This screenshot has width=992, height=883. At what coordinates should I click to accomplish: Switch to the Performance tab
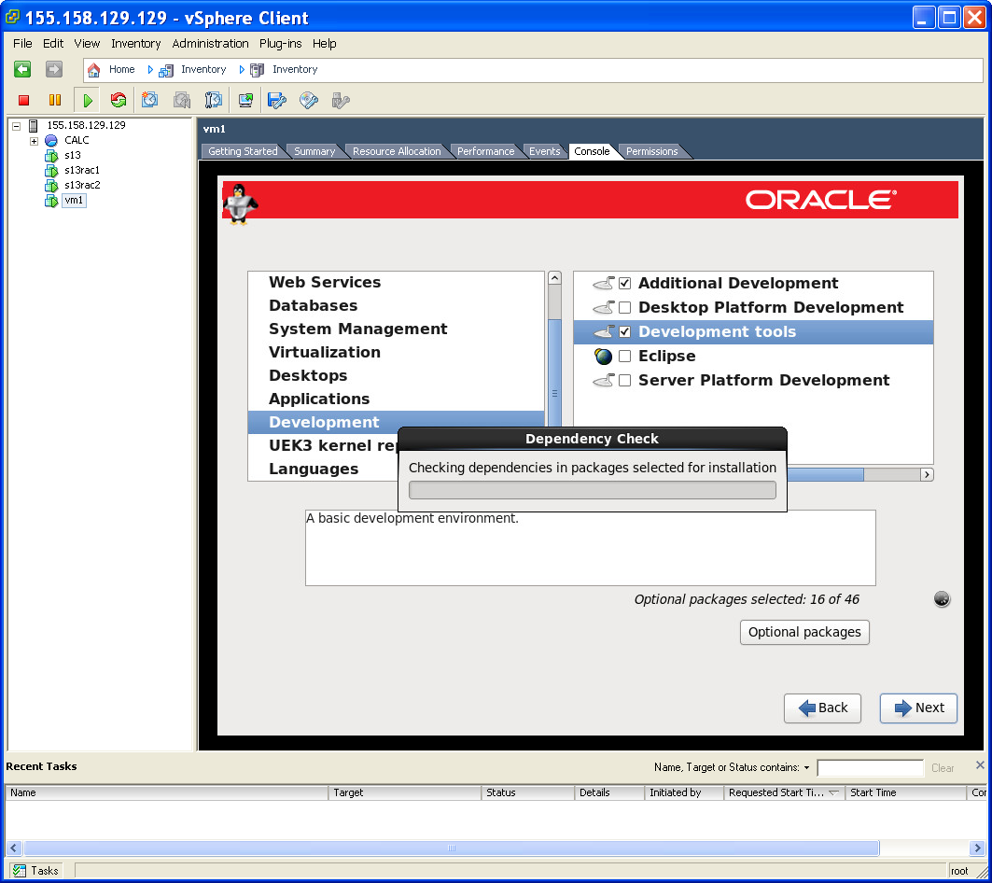[486, 151]
